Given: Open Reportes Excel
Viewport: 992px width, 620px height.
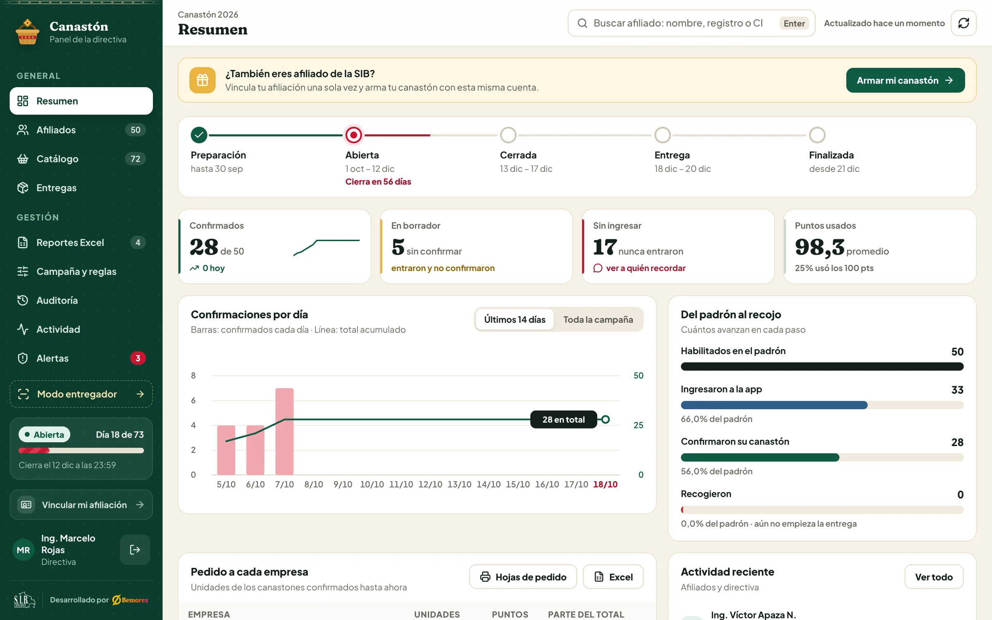Looking at the screenshot, I should [x=81, y=243].
